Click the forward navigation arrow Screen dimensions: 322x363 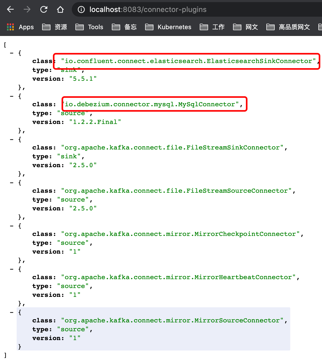[x=27, y=9]
